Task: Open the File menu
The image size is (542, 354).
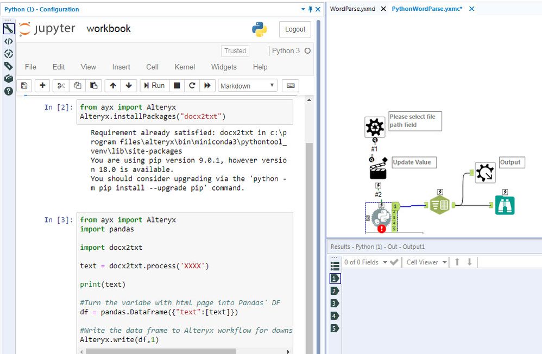Action: click(x=30, y=67)
